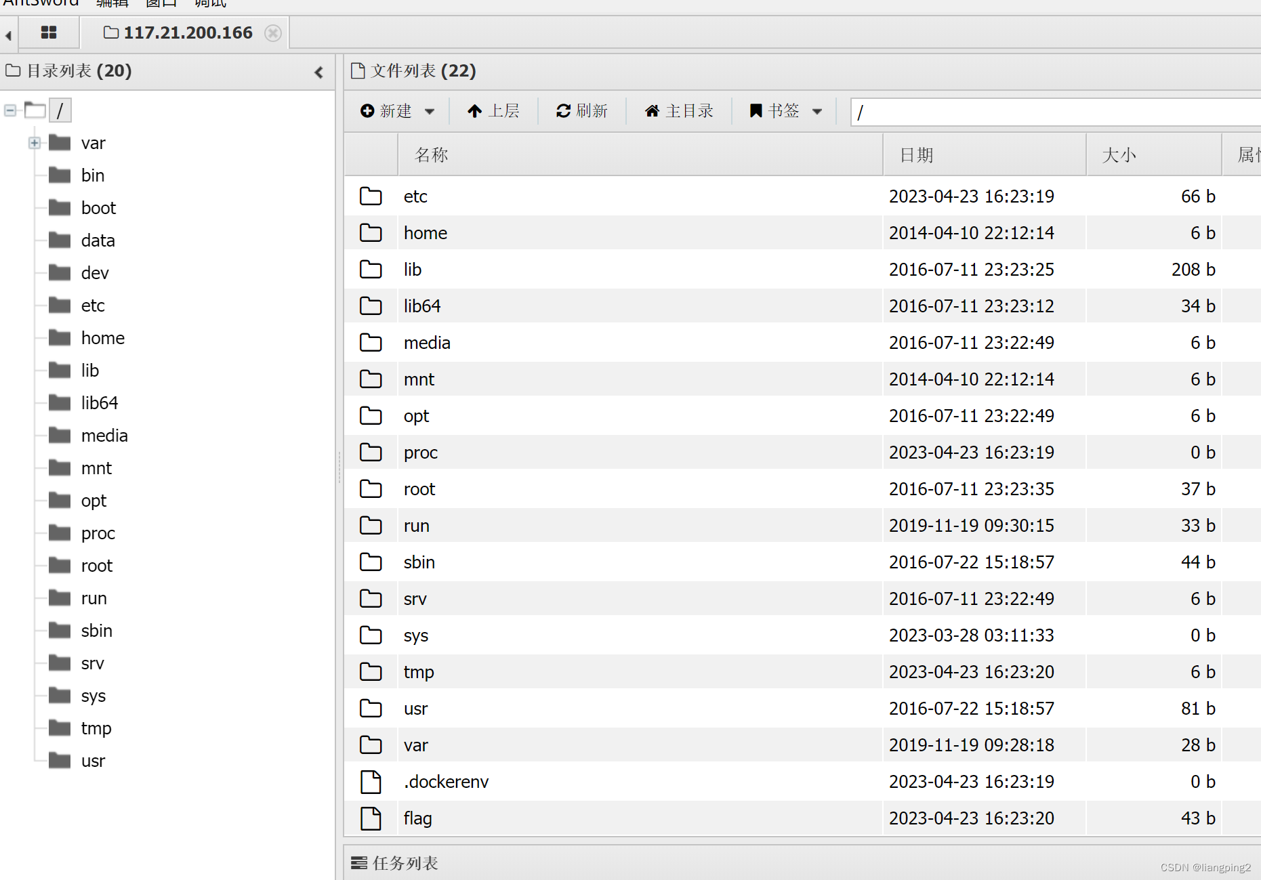Select run row in file list
Screen dimensions: 1261x880
tap(802, 525)
